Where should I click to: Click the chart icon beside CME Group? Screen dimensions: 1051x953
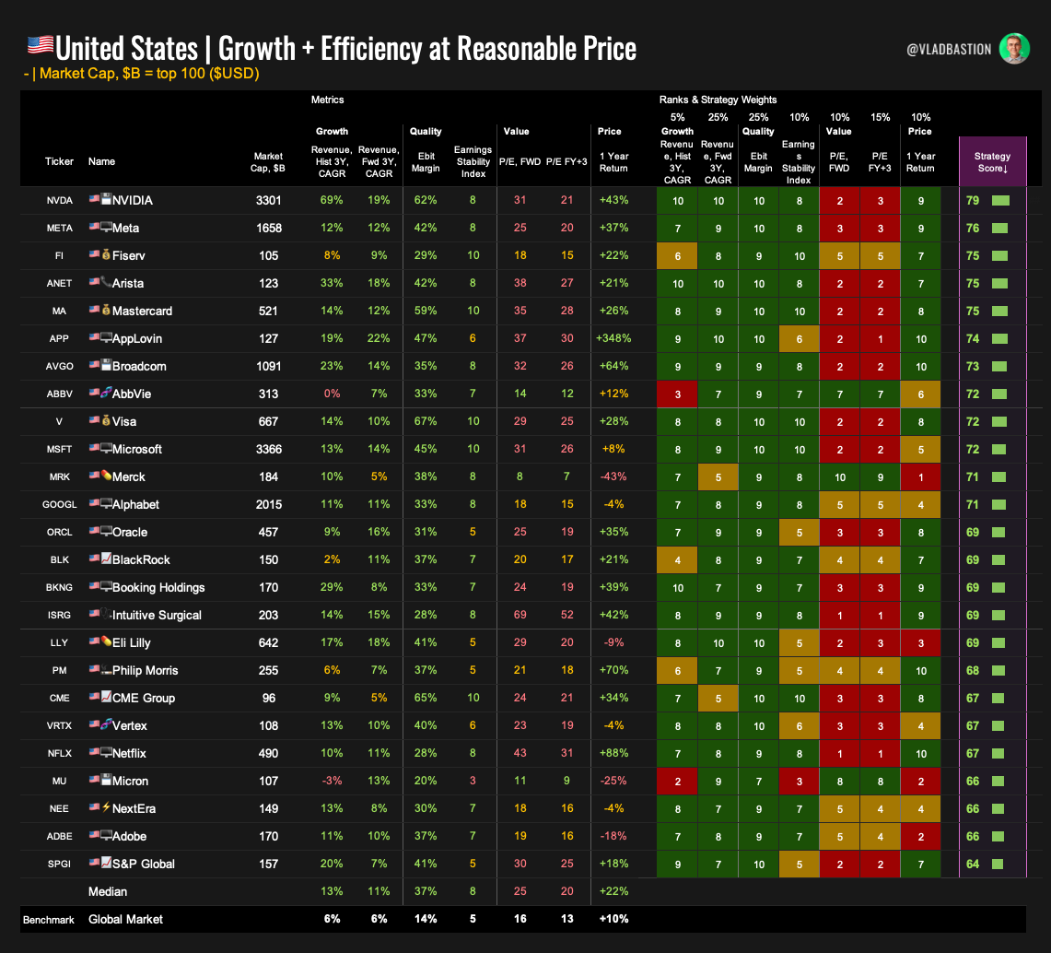click(x=106, y=697)
